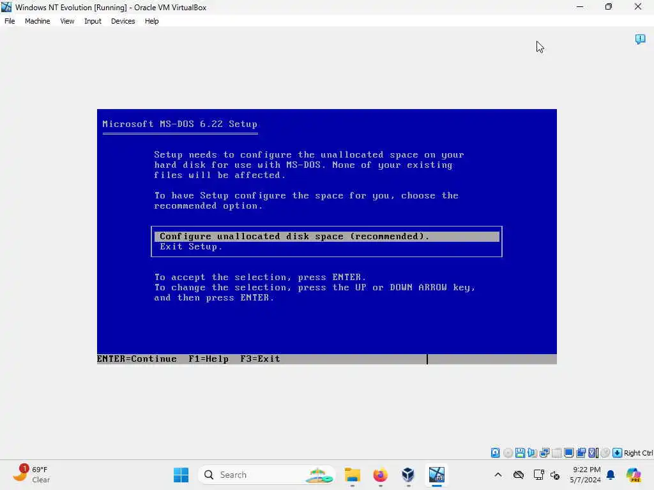Open the Help menu
654x490 pixels.
coord(151,21)
